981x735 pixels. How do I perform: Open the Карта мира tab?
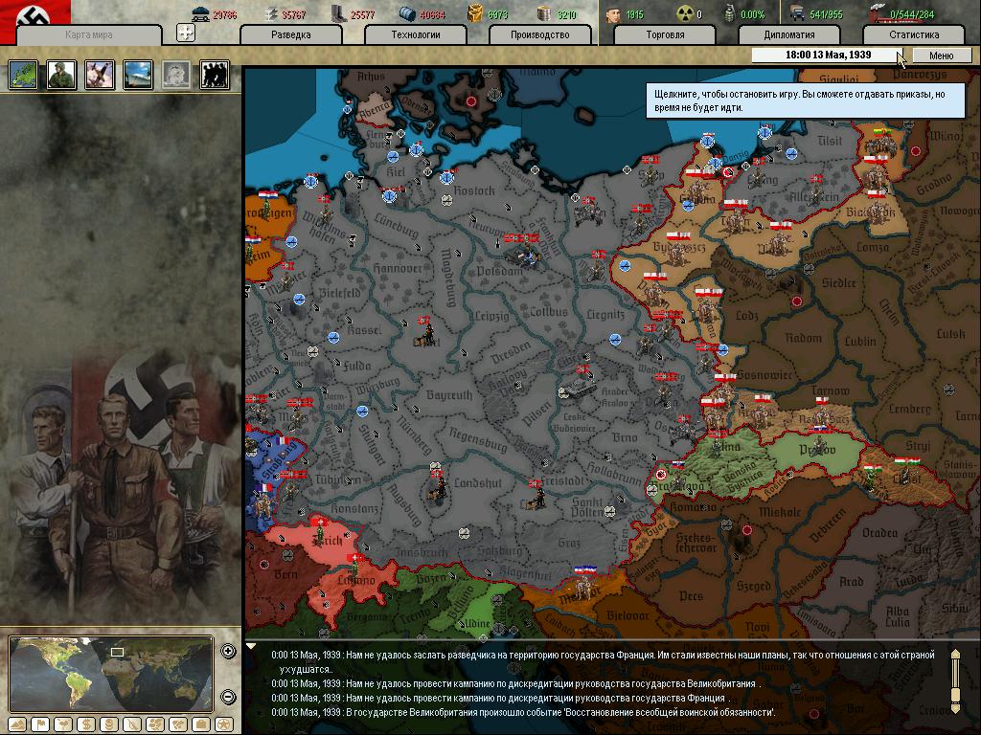[x=89, y=35]
